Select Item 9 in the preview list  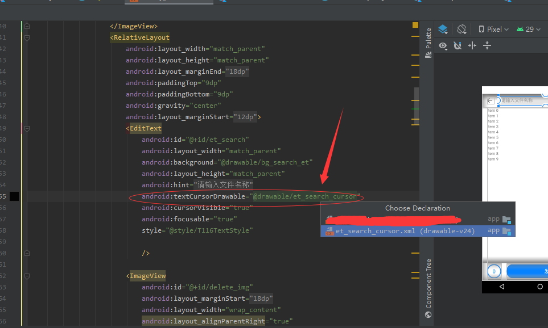click(x=493, y=159)
